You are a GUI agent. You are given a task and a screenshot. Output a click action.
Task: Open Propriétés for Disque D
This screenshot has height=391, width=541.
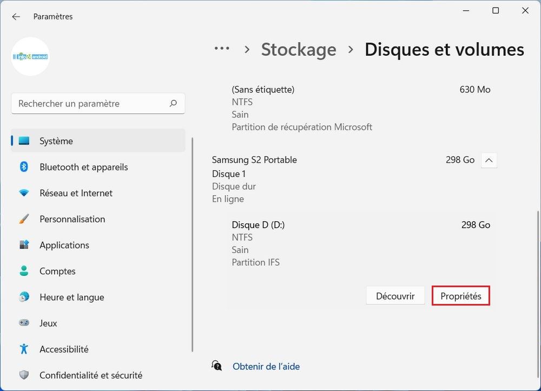click(460, 296)
